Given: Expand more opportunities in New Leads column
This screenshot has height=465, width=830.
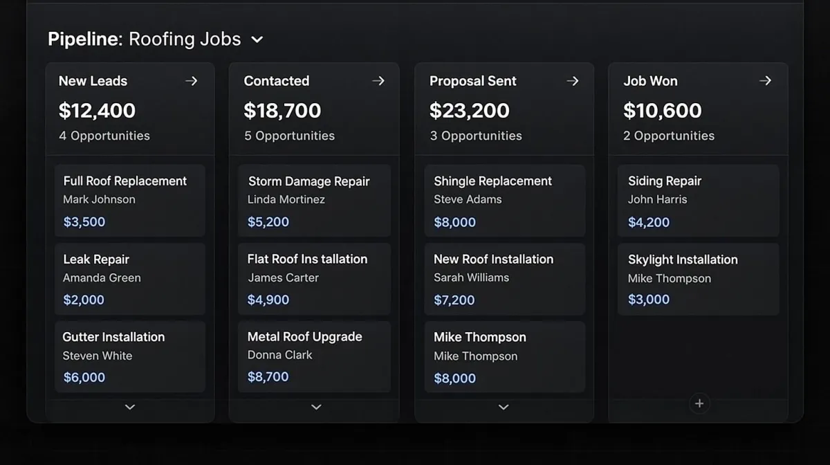Looking at the screenshot, I should pyautogui.click(x=129, y=407).
